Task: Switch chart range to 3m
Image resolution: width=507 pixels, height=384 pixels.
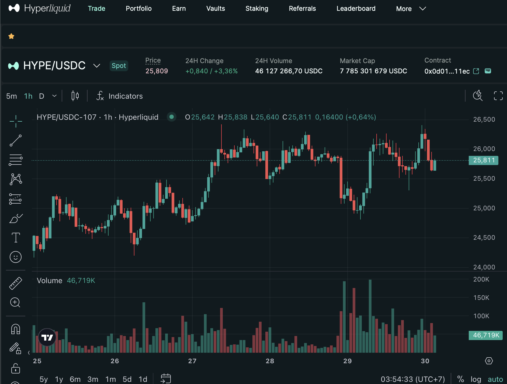Action: pos(93,379)
